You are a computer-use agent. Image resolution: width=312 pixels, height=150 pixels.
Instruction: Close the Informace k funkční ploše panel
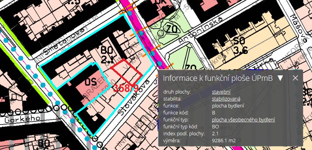tap(295, 78)
